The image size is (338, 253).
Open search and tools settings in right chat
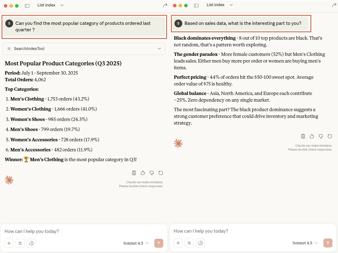[189, 243]
